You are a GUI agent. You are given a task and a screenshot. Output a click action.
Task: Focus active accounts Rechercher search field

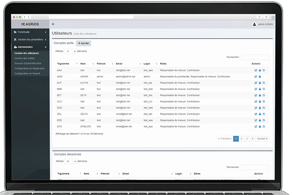255,57
